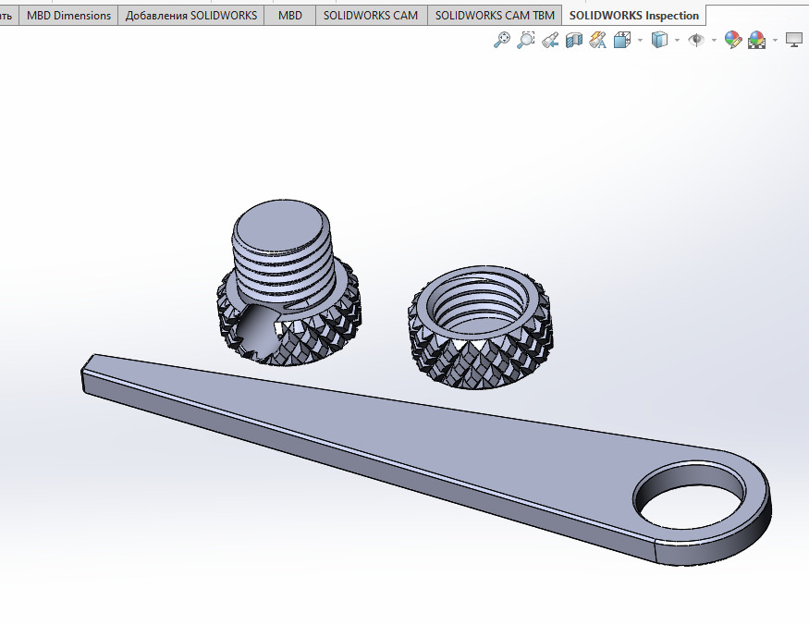Click the Display Style icon
The image size is (809, 625).
659,40
